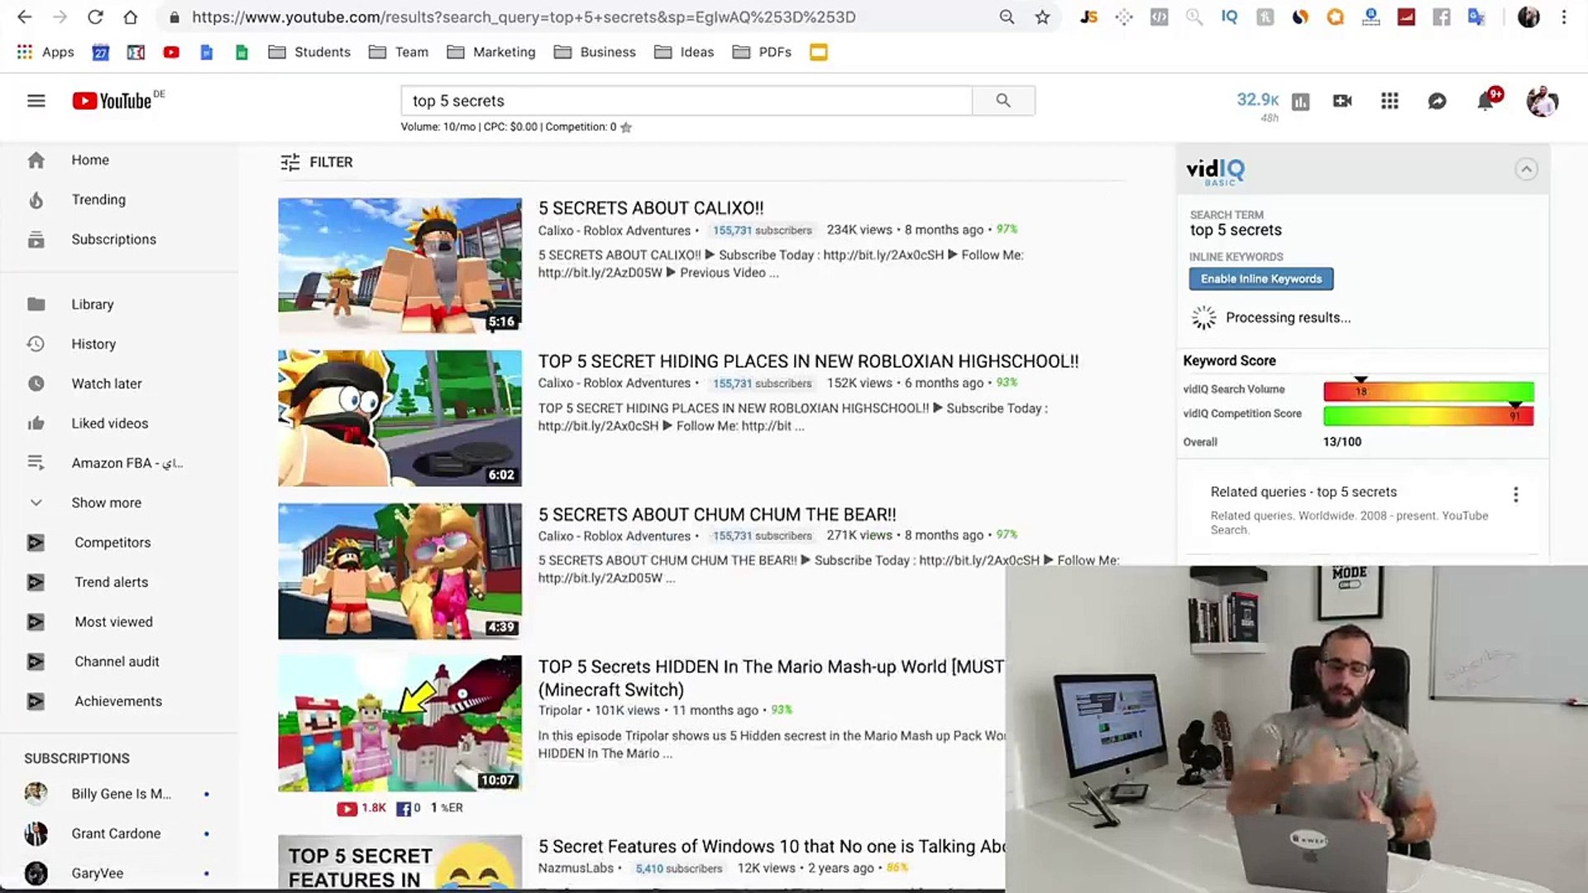
Task: Click the vidIQ Search Volume score bar
Action: pos(1428,391)
